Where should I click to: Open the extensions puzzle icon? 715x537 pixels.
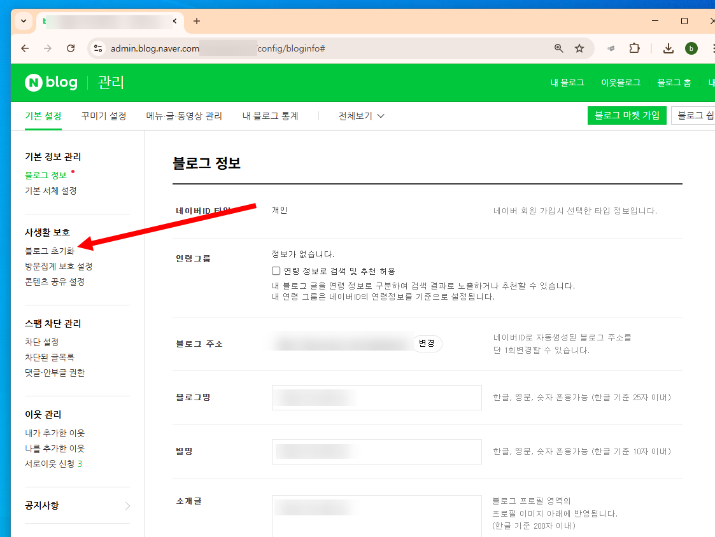(634, 48)
